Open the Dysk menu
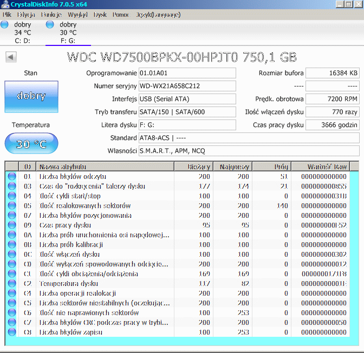This screenshot has height=353, width=364. click(x=100, y=15)
